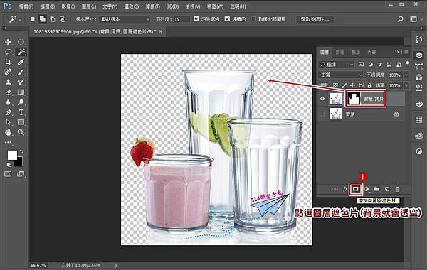The height and width of the screenshot is (270, 427).
Task: Select the Brush tool
Action: click(x=21, y=72)
